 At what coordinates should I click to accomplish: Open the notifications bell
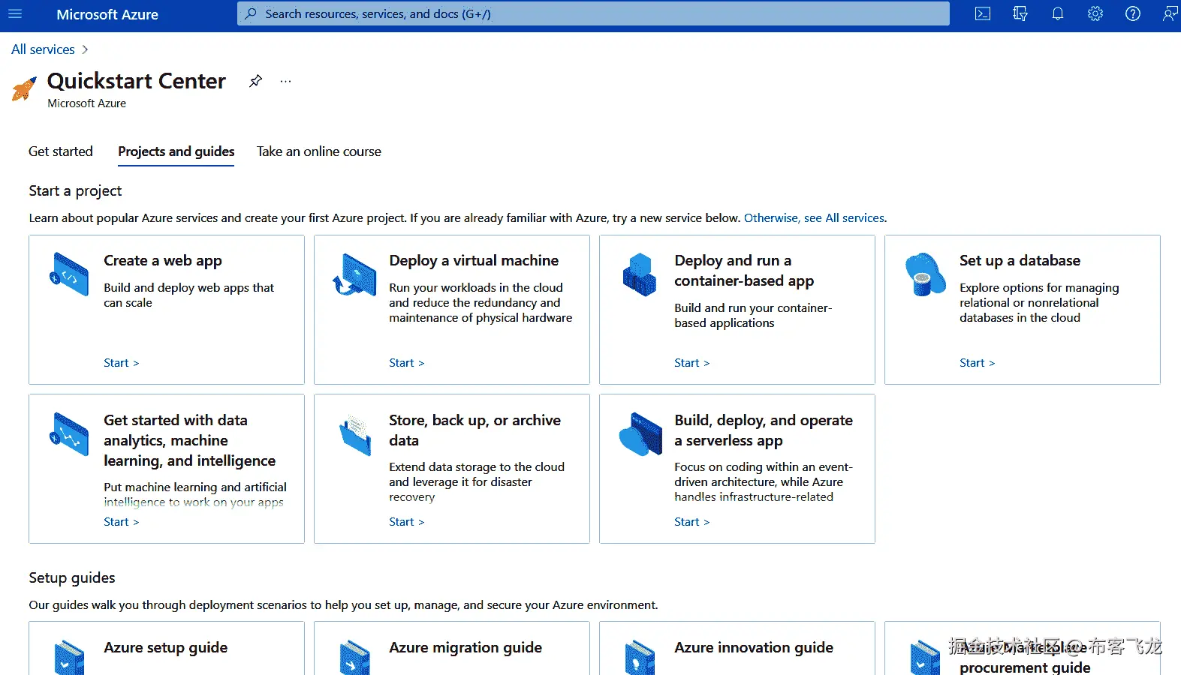(1058, 14)
